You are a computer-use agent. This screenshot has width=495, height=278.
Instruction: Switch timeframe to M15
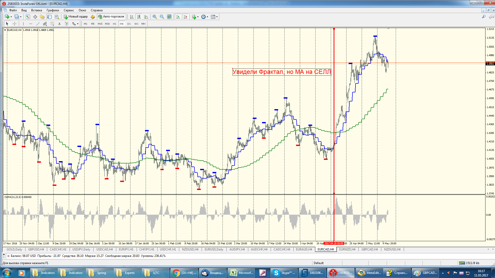pos(100,24)
